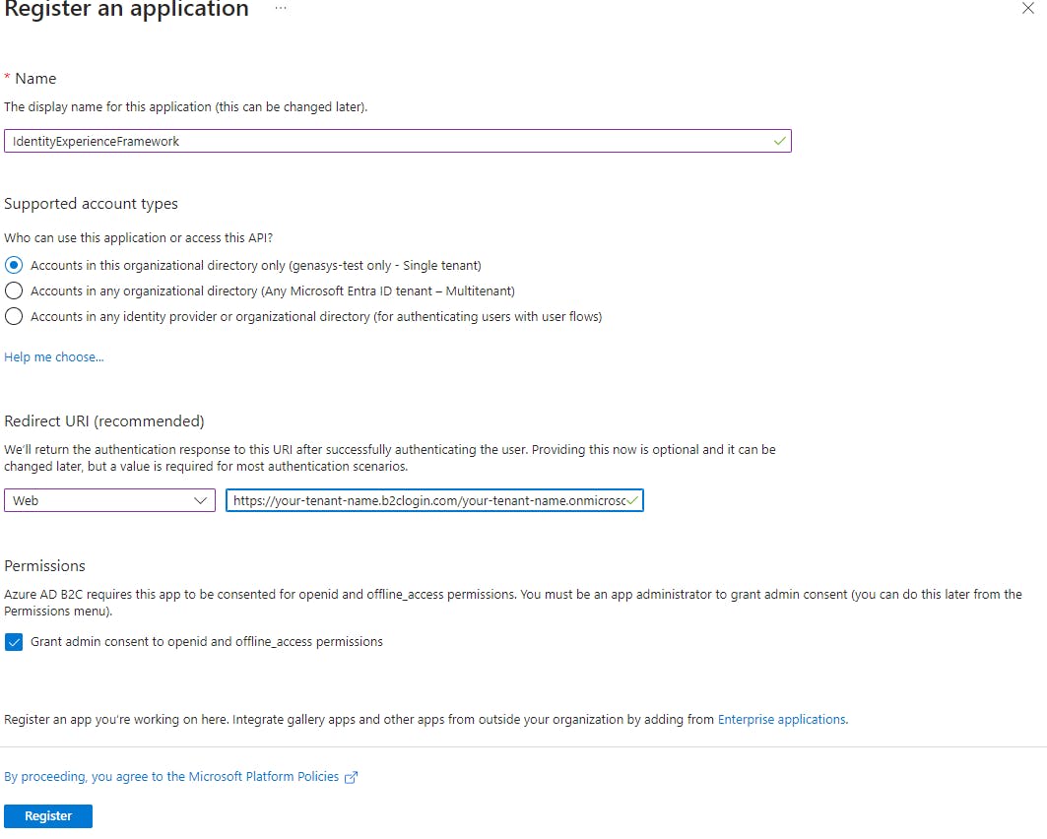Click the single tenant option label text
This screenshot has width=1047, height=839.
(256, 266)
